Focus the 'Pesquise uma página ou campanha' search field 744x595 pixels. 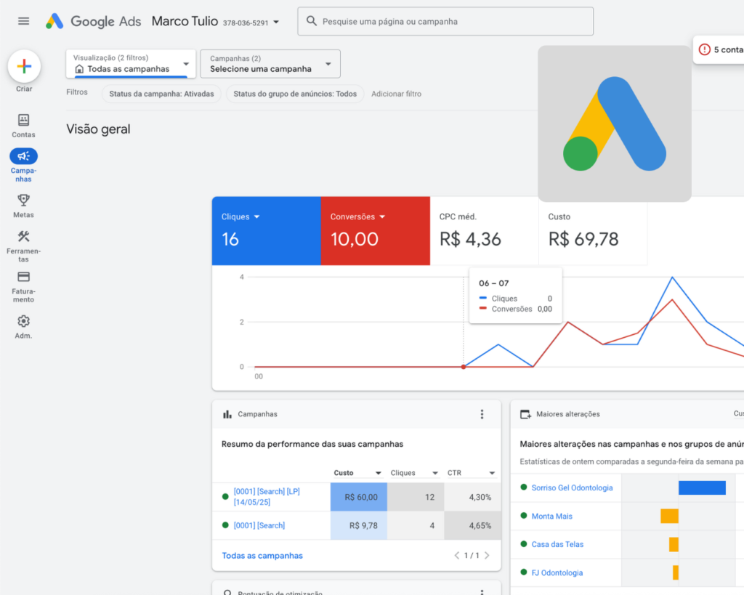[x=445, y=21]
